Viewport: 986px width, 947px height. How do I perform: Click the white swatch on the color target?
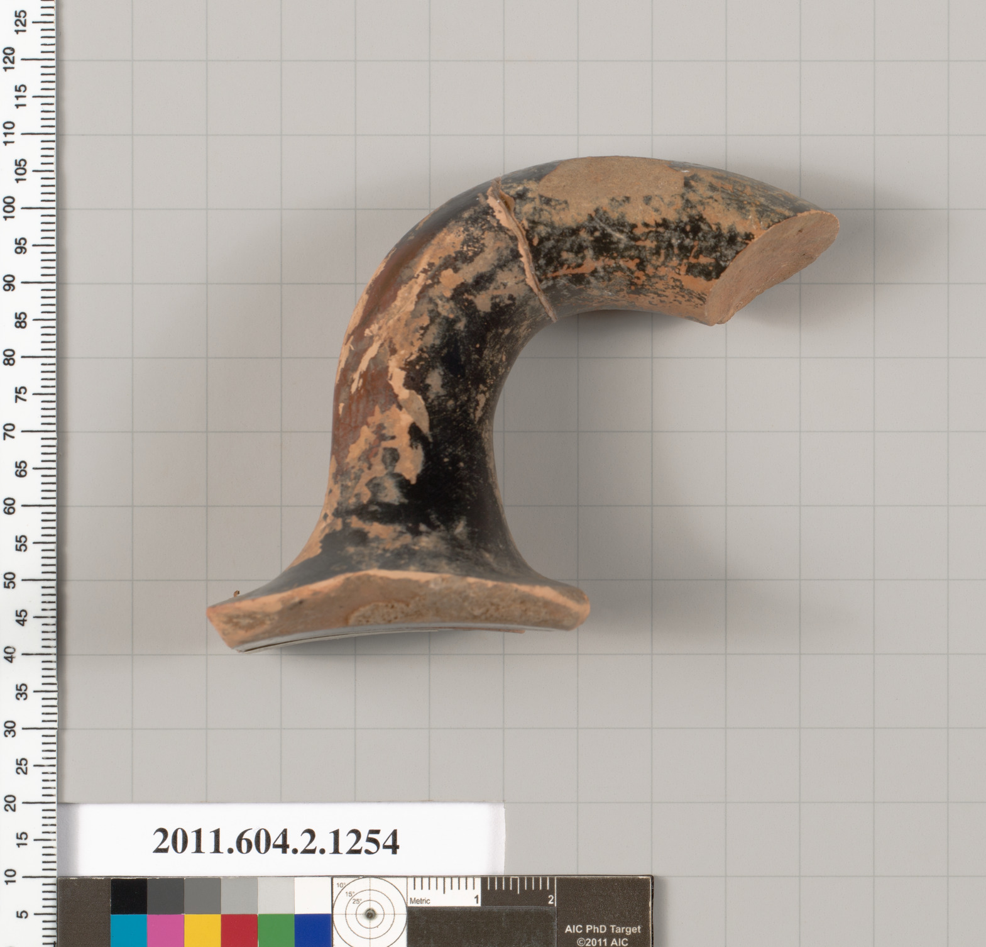click(312, 896)
